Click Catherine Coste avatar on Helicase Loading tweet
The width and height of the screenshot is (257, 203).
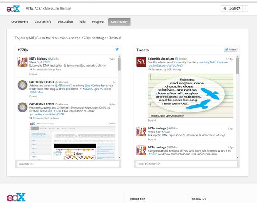pyautogui.click(x=22, y=107)
